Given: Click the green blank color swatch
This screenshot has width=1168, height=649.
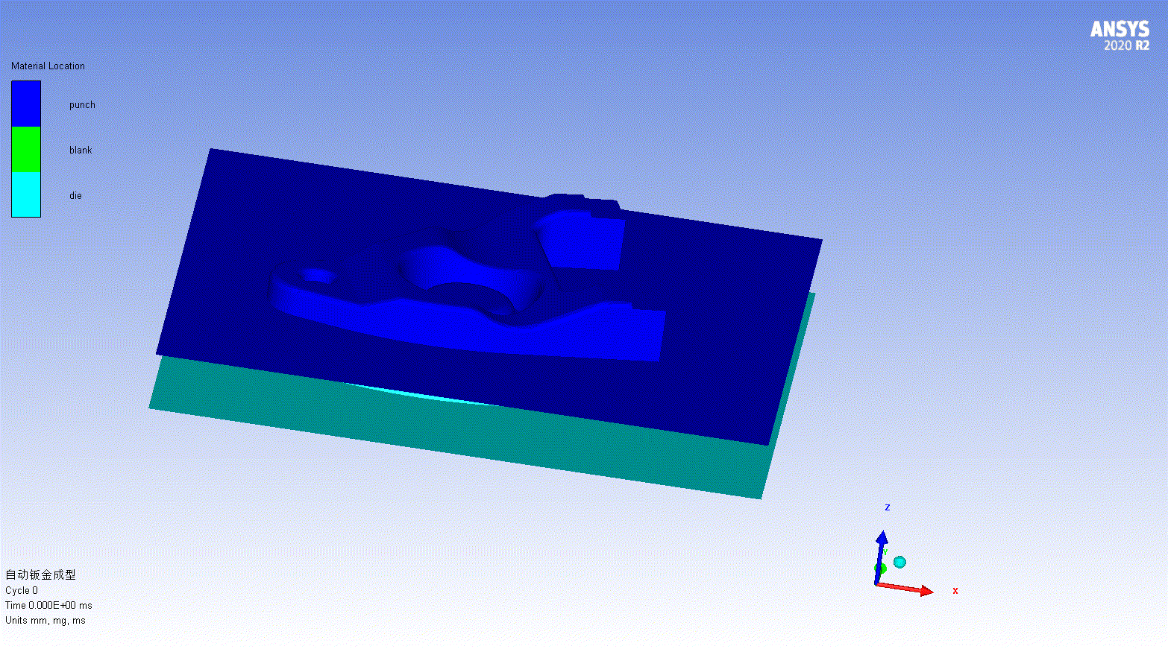Looking at the screenshot, I should coord(26,149).
